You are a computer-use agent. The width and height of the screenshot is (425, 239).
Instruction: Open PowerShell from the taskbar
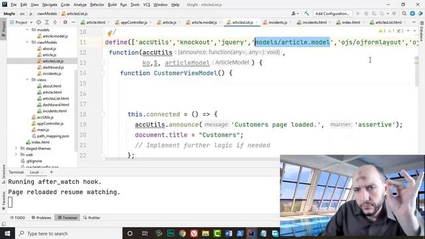coord(240,233)
